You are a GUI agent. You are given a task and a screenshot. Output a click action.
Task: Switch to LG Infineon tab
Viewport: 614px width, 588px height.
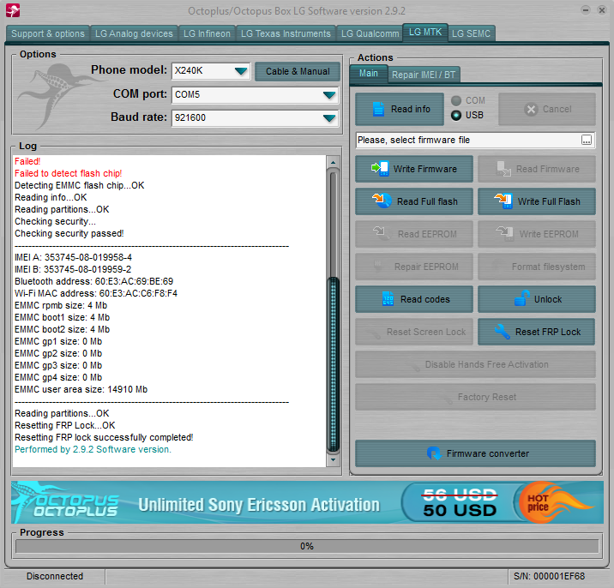pyautogui.click(x=207, y=33)
